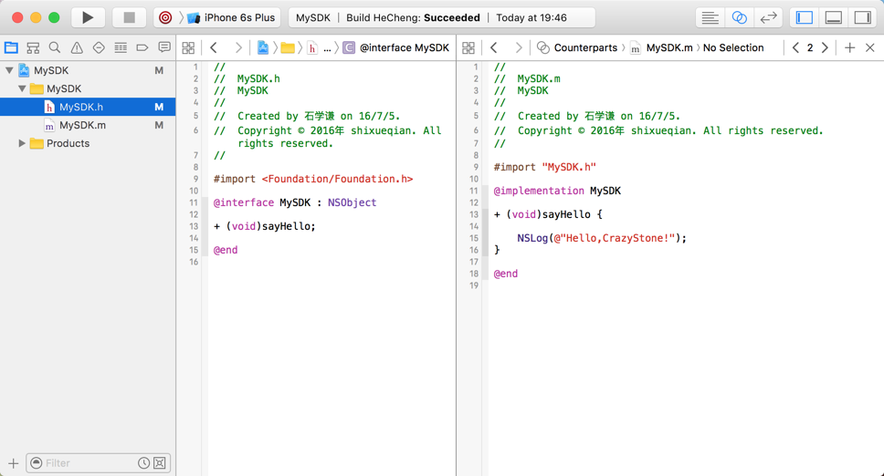
Task: Open the No Selection jump bar segment
Action: point(733,47)
